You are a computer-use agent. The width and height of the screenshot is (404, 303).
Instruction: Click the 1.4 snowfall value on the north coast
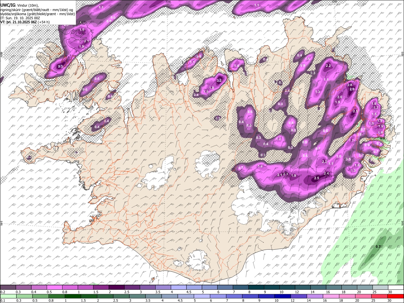tap(236, 66)
